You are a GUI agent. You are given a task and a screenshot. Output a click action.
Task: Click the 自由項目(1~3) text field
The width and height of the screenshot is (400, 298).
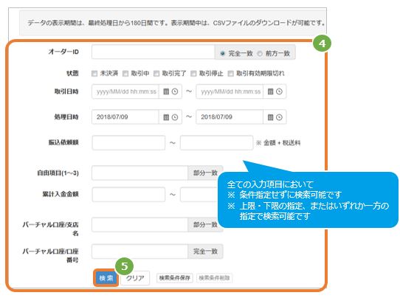(139, 173)
